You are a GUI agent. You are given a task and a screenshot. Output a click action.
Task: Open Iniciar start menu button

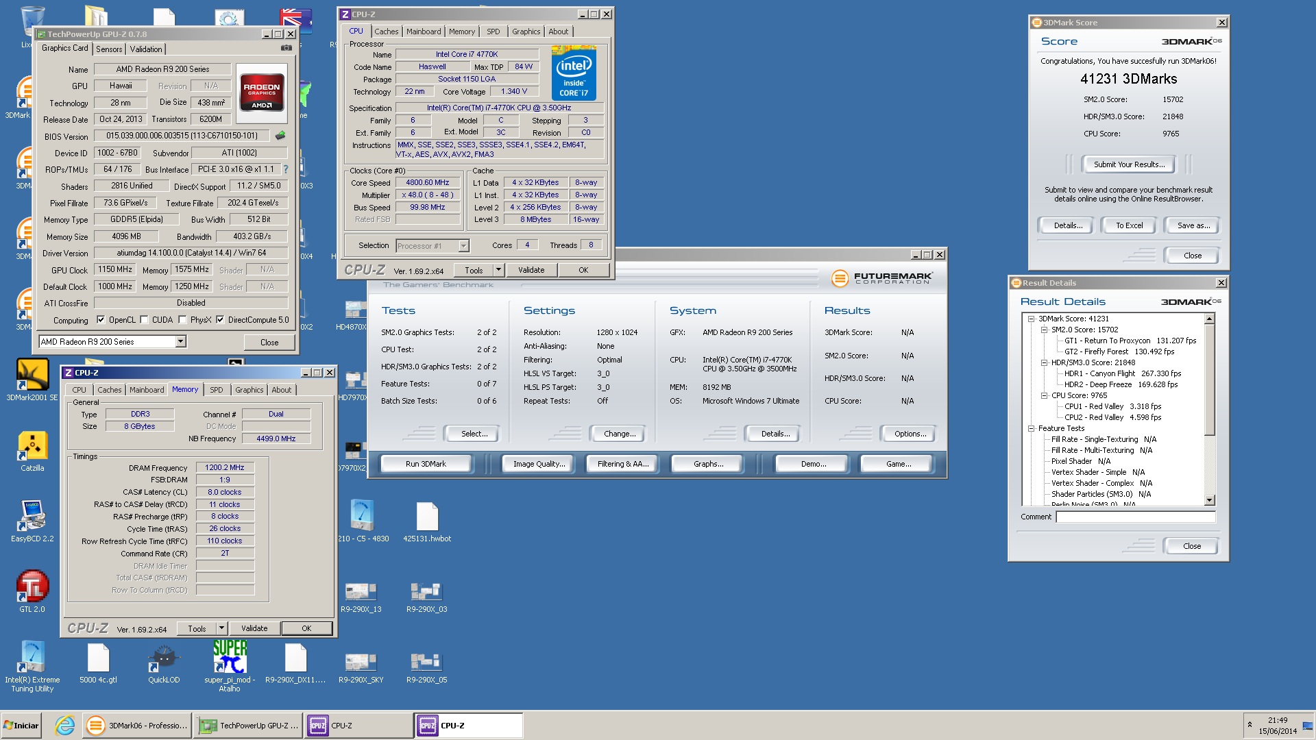coord(22,725)
